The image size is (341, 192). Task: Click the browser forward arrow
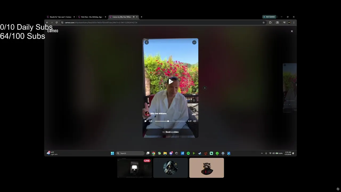[x=52, y=23]
